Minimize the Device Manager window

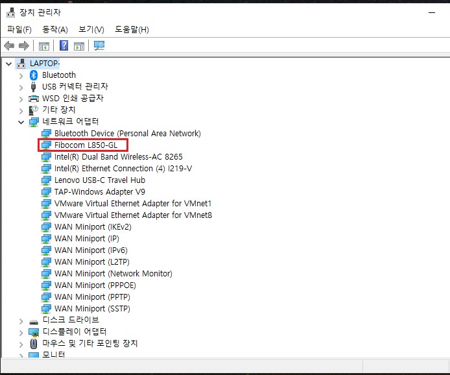432,12
